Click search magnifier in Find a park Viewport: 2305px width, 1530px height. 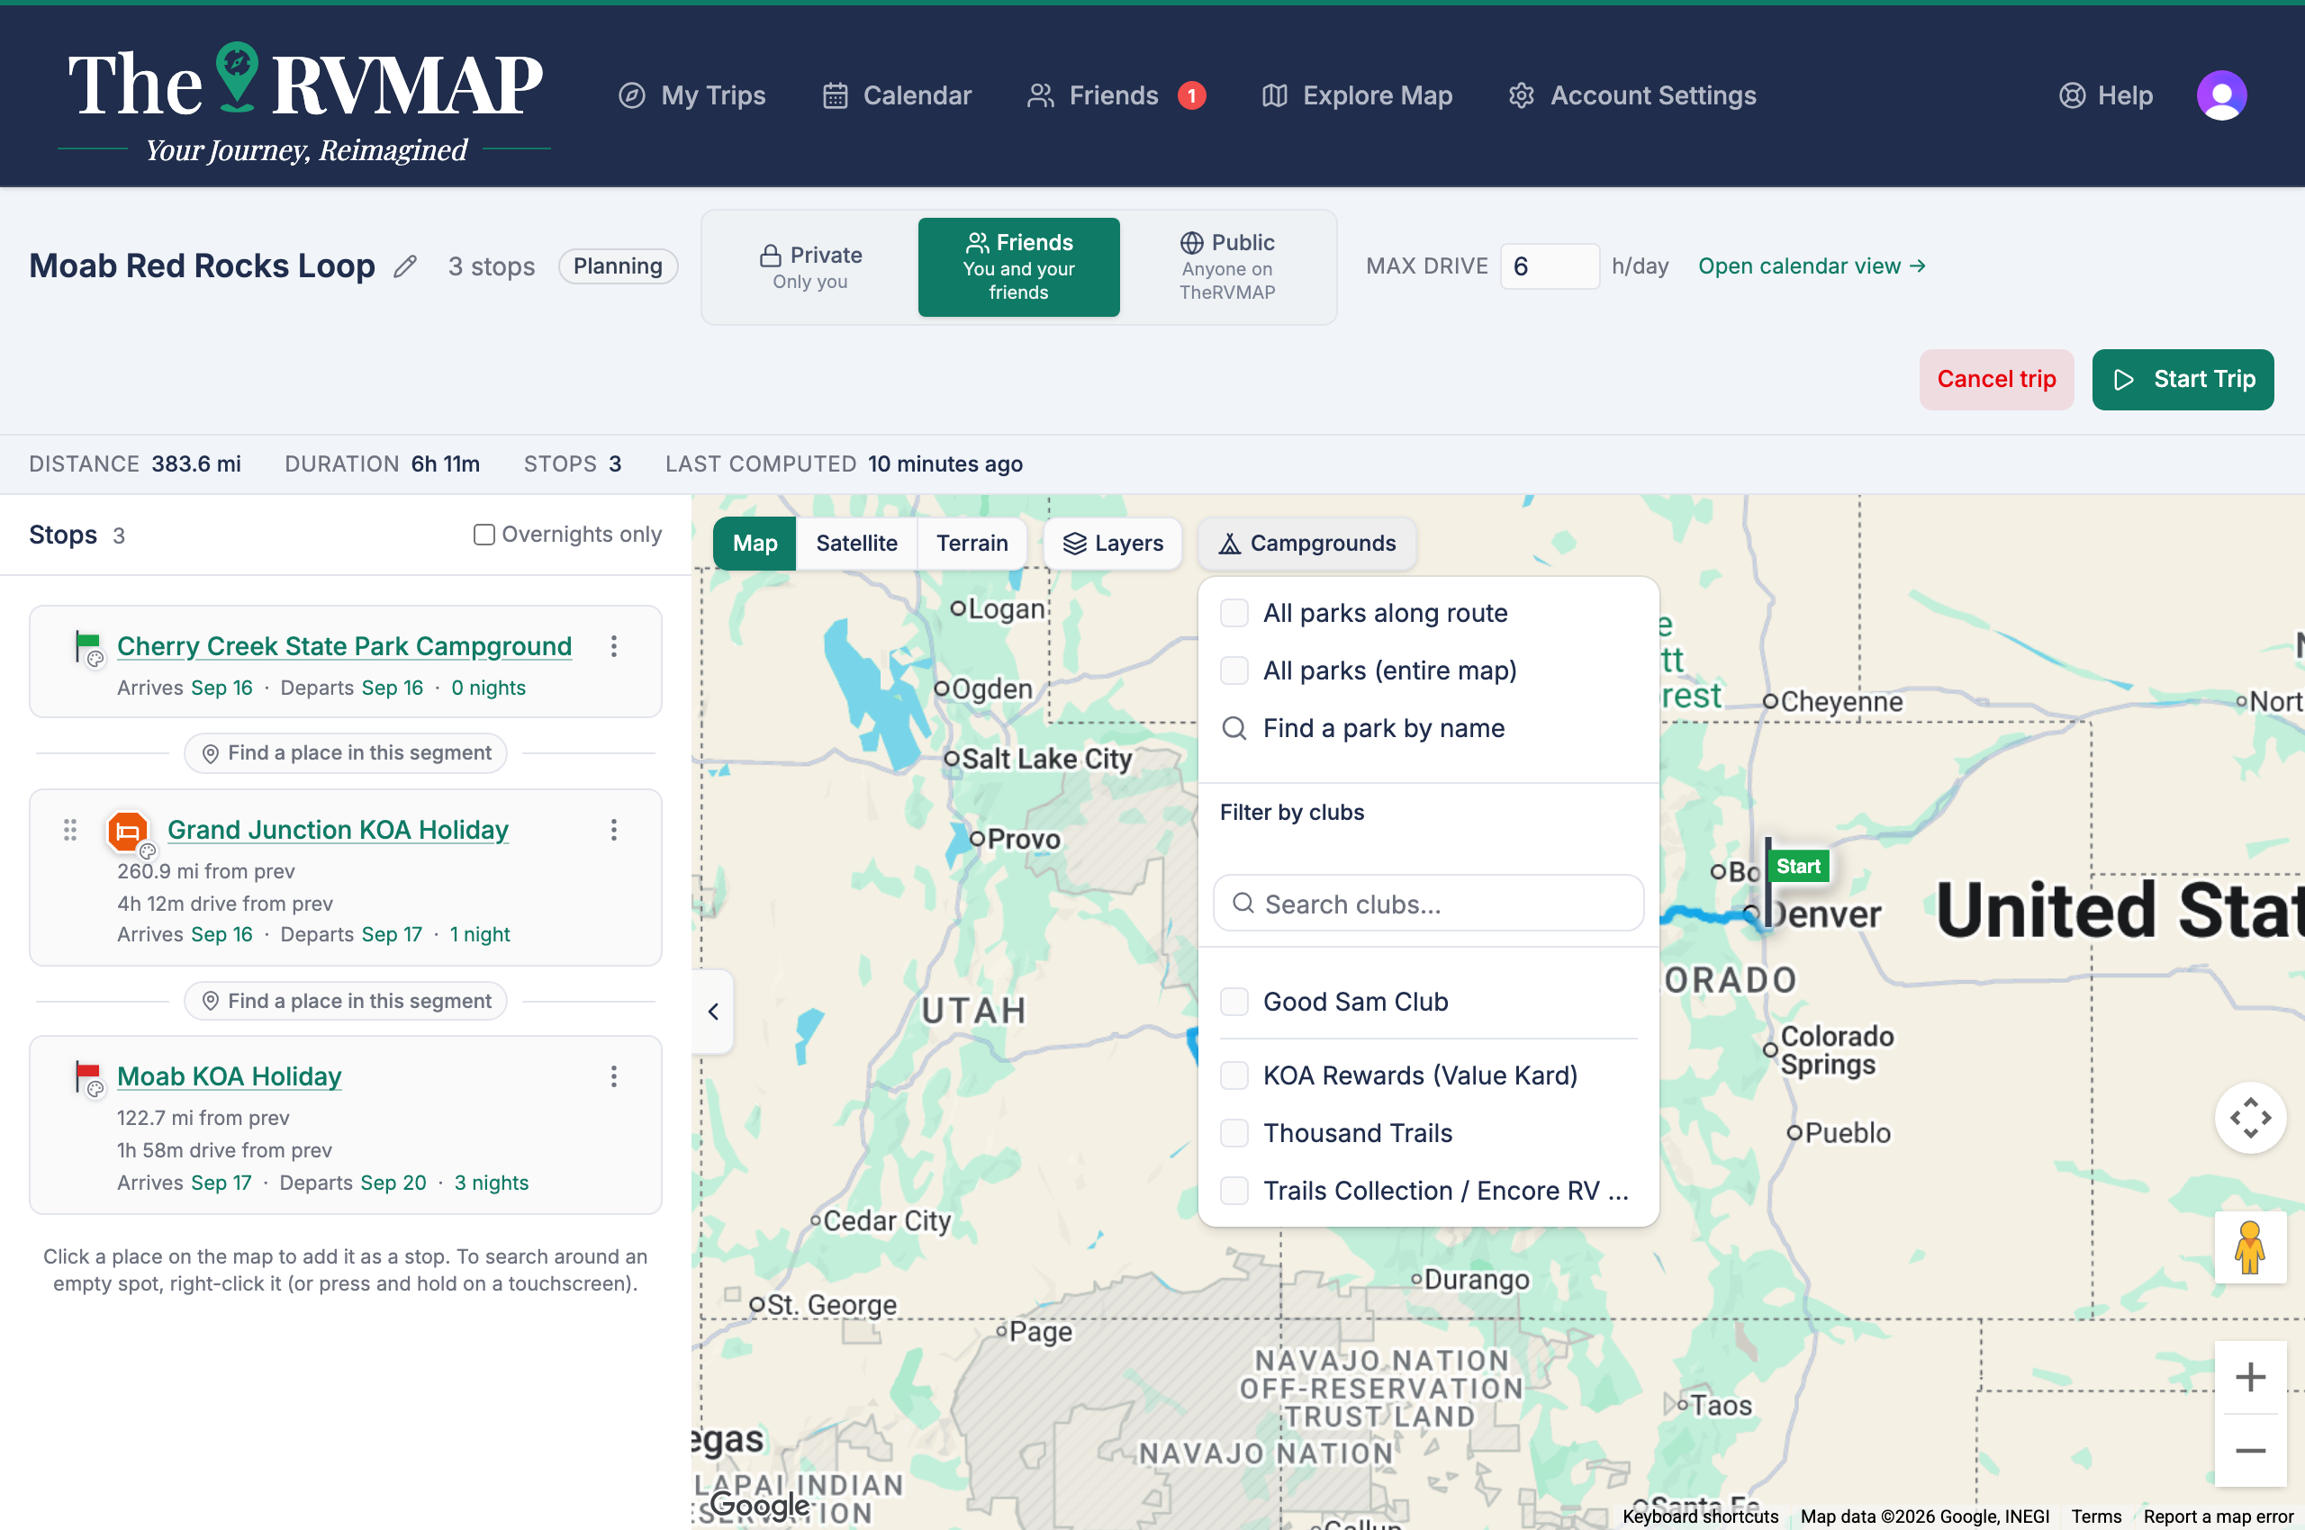[1234, 728]
